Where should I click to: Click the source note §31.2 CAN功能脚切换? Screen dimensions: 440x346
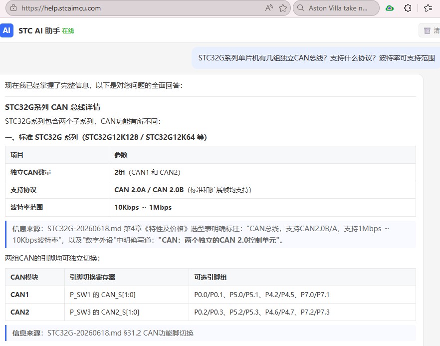211,333
